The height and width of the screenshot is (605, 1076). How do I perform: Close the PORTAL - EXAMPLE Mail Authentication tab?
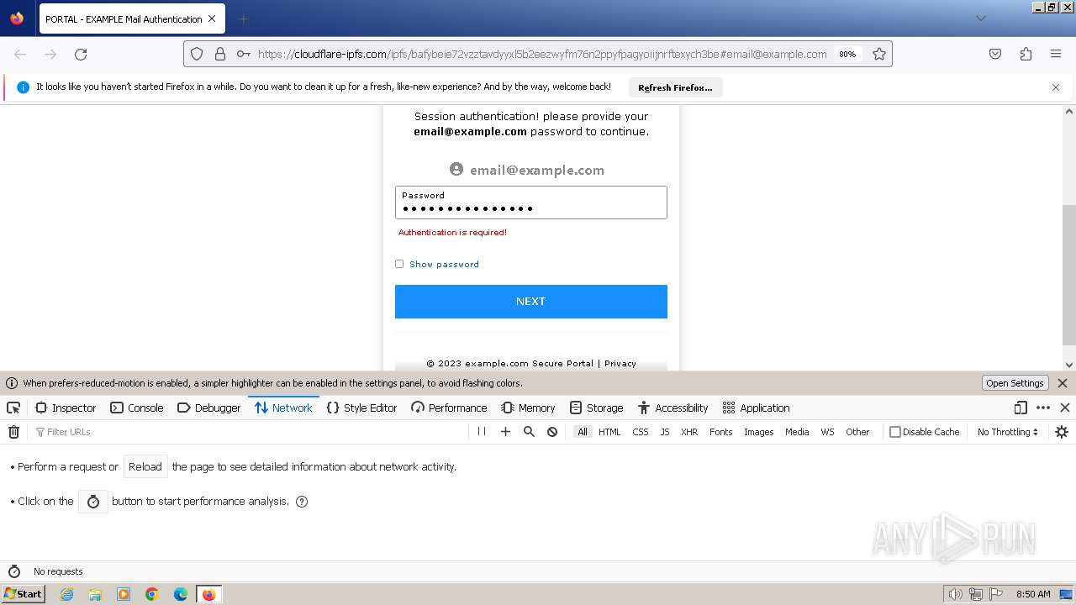[x=212, y=18]
